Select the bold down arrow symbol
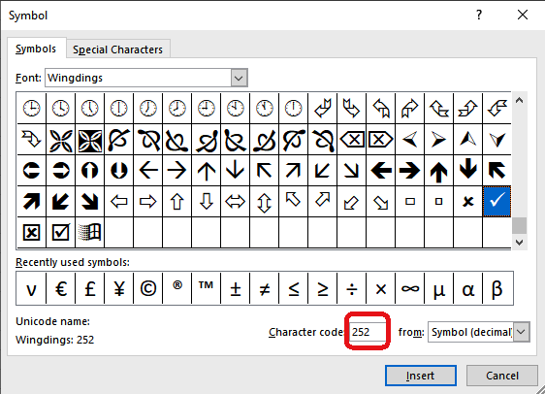 [x=467, y=171]
